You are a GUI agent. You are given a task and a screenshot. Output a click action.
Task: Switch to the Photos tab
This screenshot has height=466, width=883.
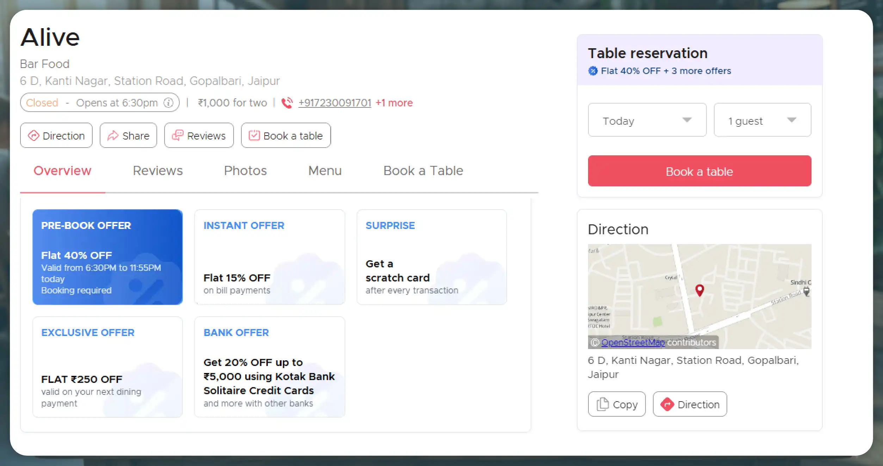click(x=245, y=170)
